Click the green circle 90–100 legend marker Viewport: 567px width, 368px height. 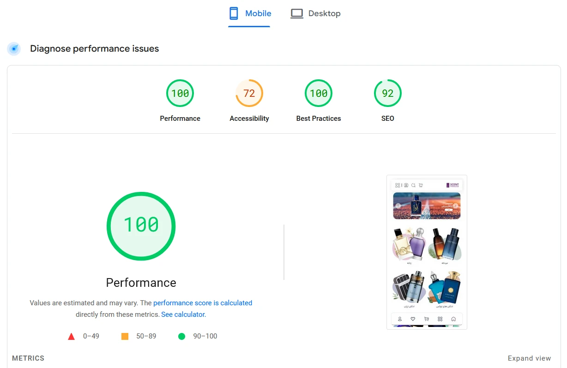(x=181, y=336)
